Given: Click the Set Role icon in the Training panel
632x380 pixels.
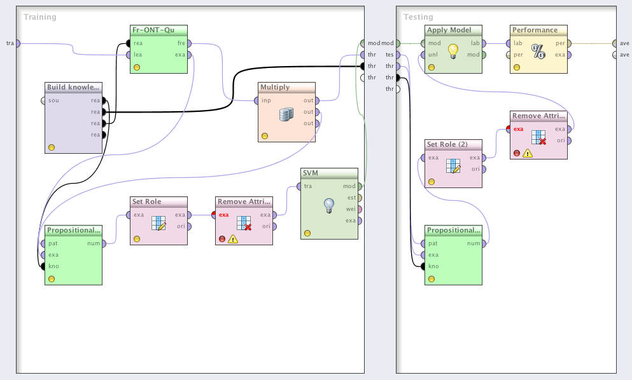Looking at the screenshot, I should pos(158,223).
